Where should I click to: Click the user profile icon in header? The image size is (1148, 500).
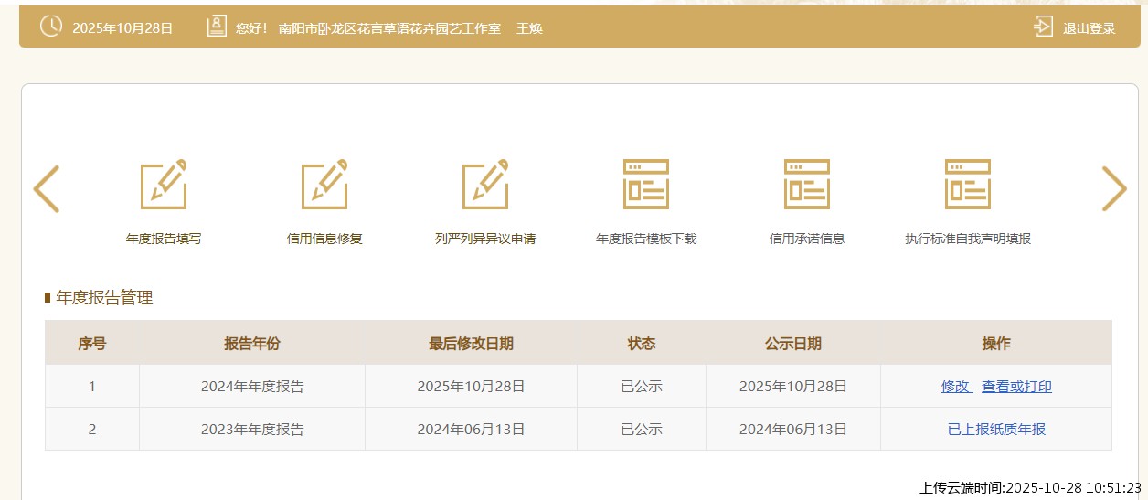[217, 27]
